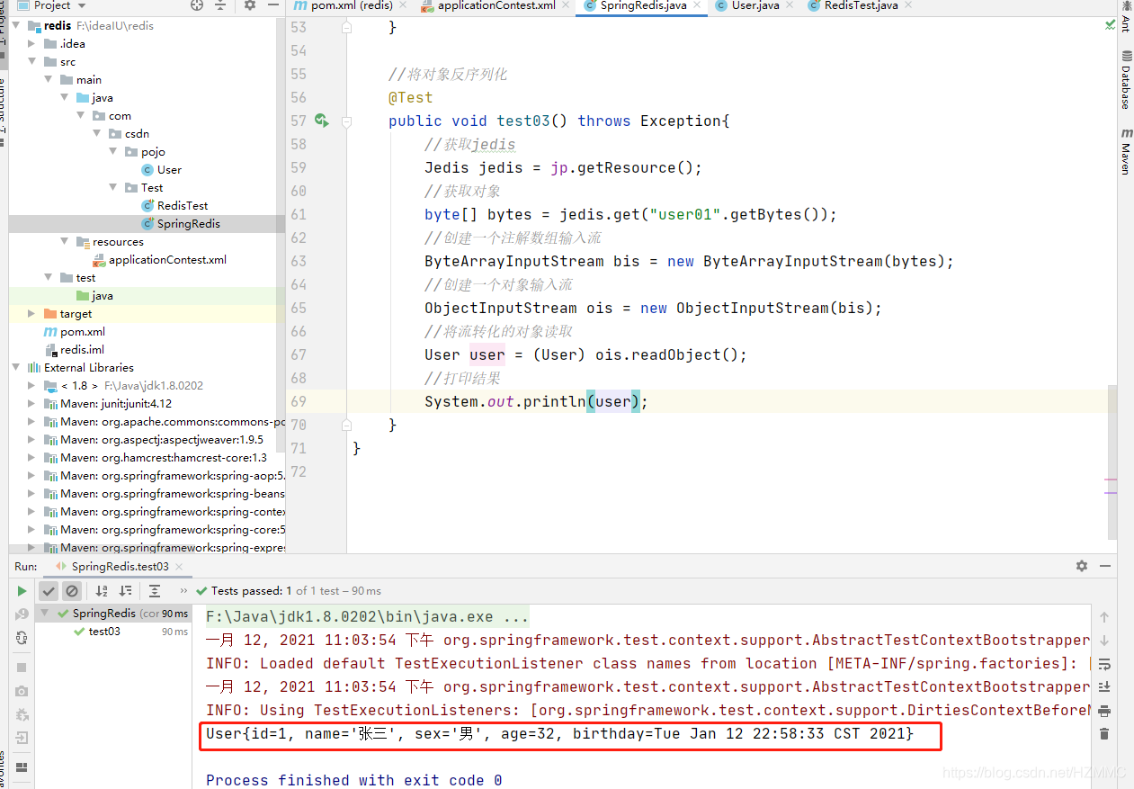Click java.exe command line in console
The height and width of the screenshot is (789, 1134).
click(x=367, y=617)
